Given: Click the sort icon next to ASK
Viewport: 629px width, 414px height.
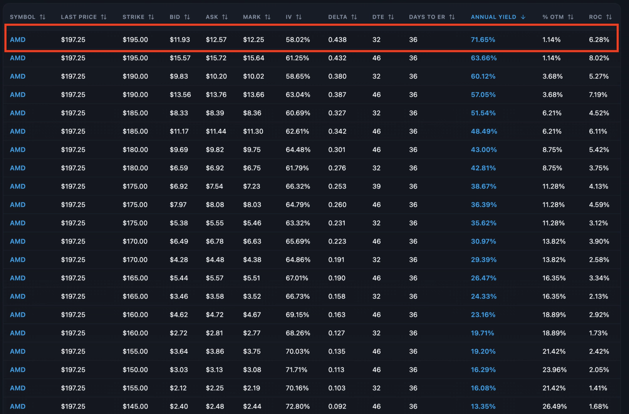Looking at the screenshot, I should click(x=225, y=17).
